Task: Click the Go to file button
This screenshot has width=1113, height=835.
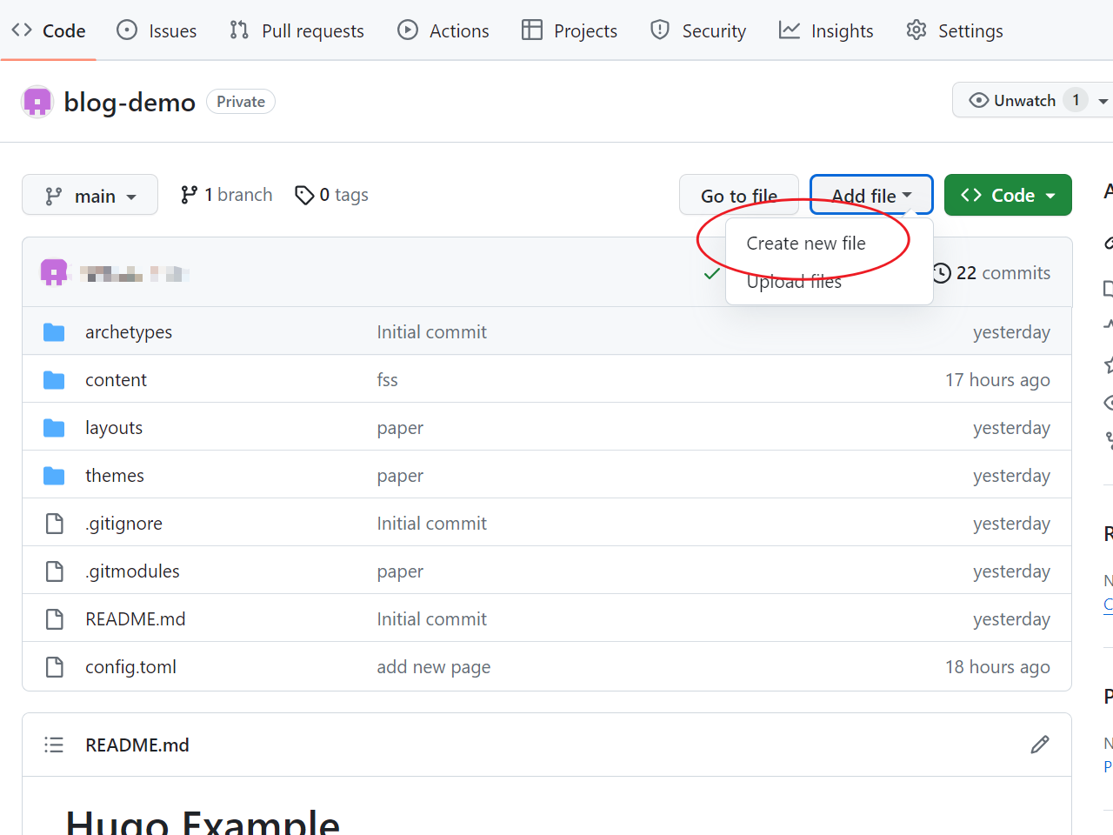Action: (739, 195)
